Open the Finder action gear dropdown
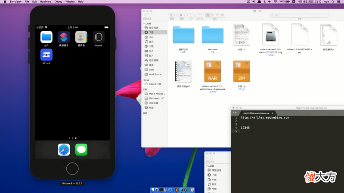344x193 pixels. [x=182, y=15]
